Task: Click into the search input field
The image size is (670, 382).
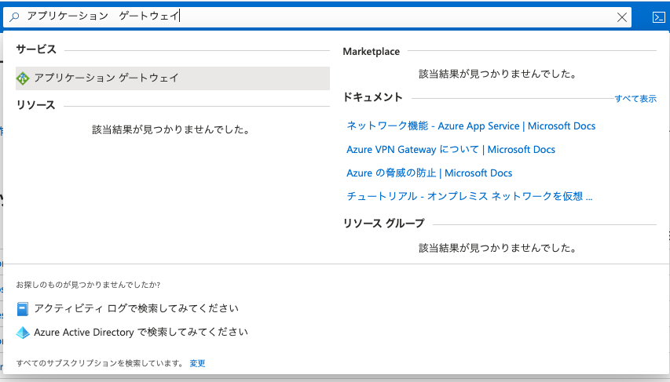Action: tap(317, 16)
